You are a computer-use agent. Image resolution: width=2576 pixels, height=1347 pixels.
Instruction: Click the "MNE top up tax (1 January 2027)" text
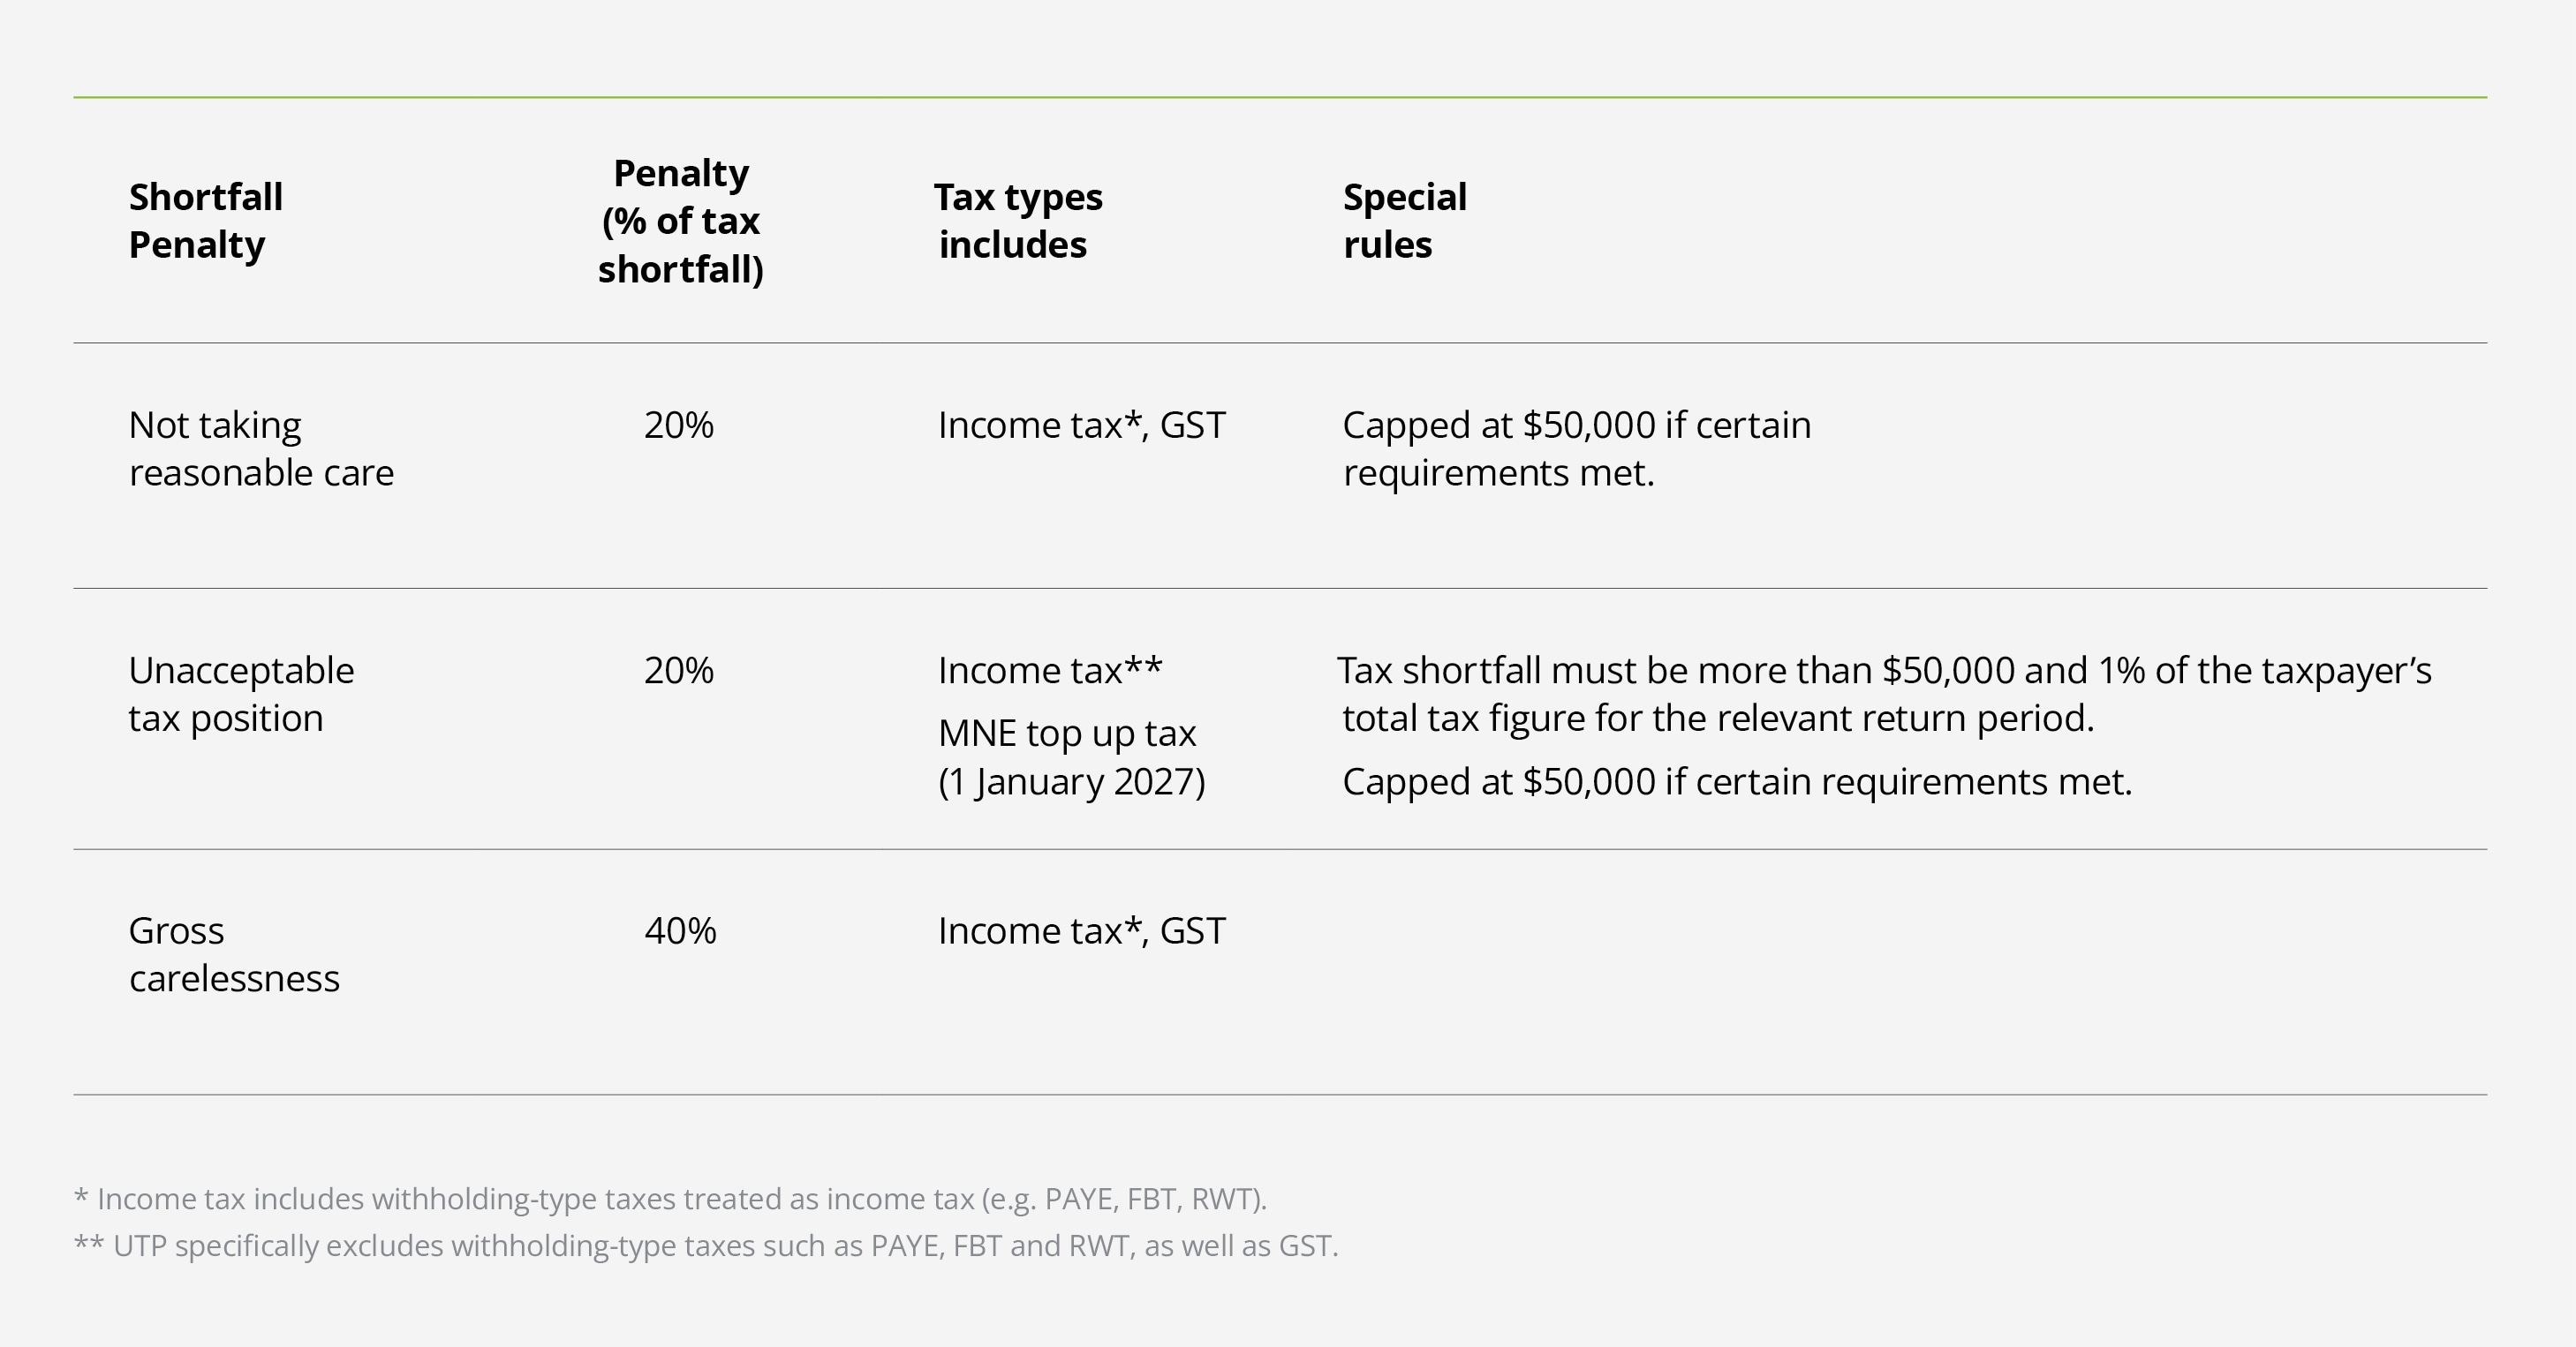pos(1071,757)
